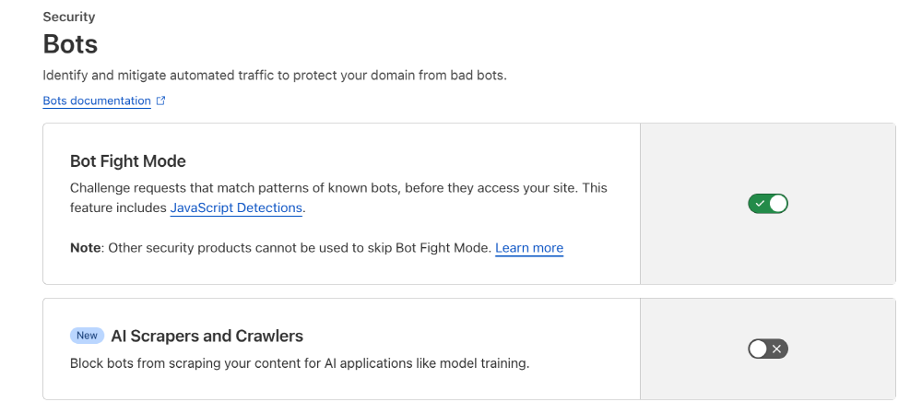This screenshot has height=414, width=922.
Task: Click the white knob of the AI Scrapers switch
Action: 758,349
